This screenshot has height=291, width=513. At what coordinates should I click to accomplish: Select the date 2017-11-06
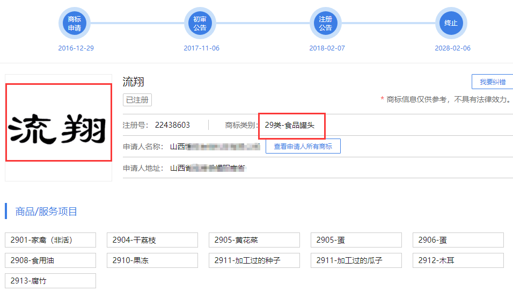click(x=202, y=48)
